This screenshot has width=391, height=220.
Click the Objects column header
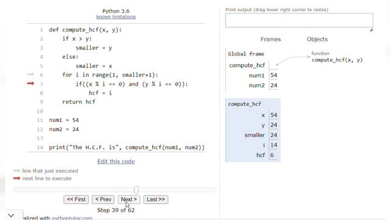(x=317, y=39)
